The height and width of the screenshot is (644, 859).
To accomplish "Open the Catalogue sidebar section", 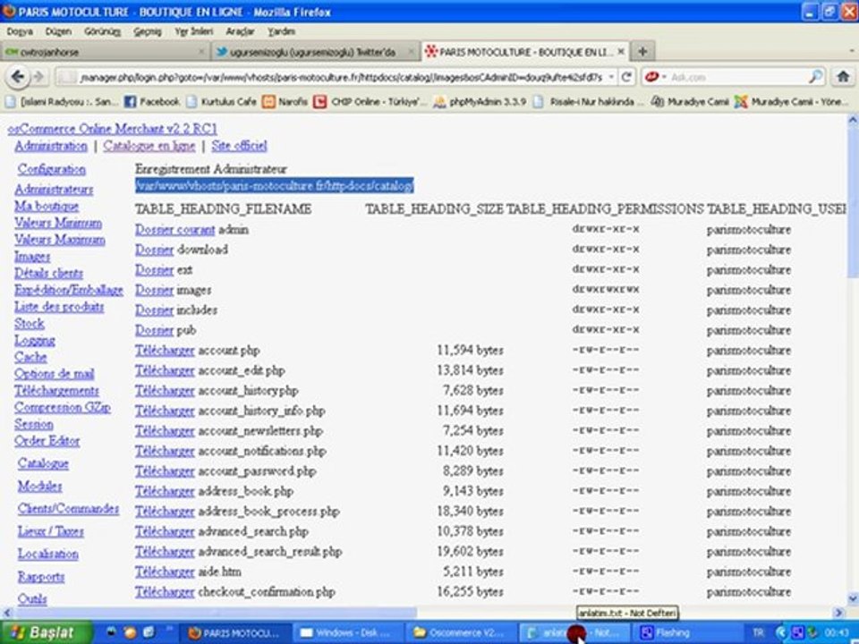I will pos(43,464).
